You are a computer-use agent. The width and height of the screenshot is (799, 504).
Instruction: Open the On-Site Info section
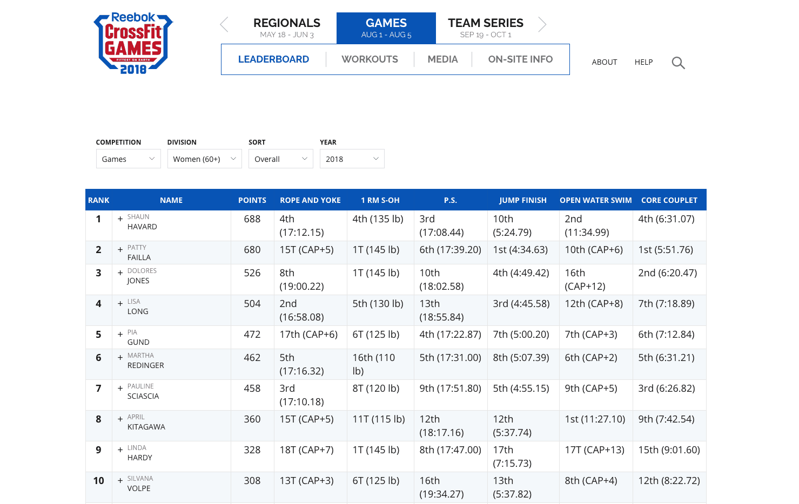(520, 59)
